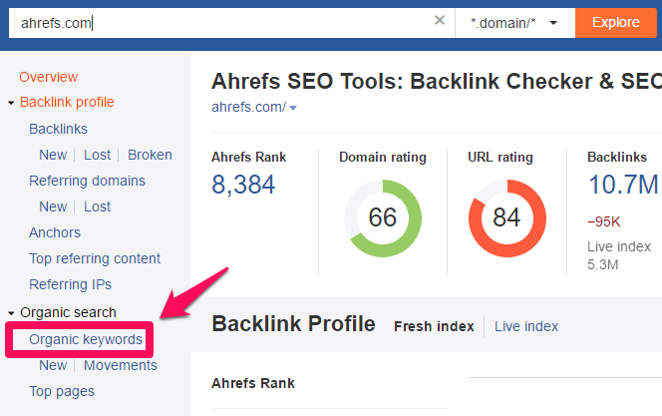662x416 pixels.
Task: Open New under Referring domains
Action: (53, 207)
